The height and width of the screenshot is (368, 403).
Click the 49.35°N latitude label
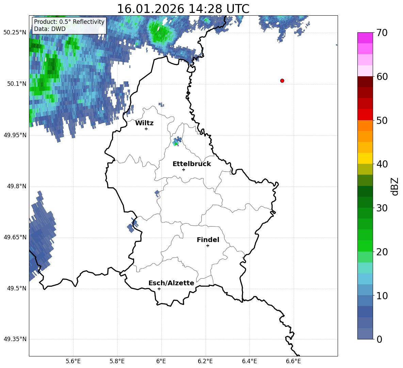point(15,339)
